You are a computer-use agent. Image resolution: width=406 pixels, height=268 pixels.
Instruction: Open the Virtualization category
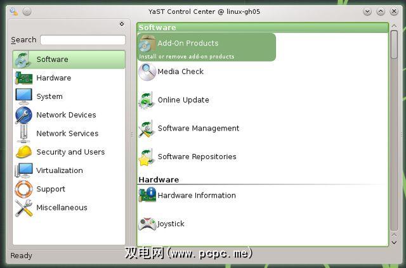coord(69,170)
